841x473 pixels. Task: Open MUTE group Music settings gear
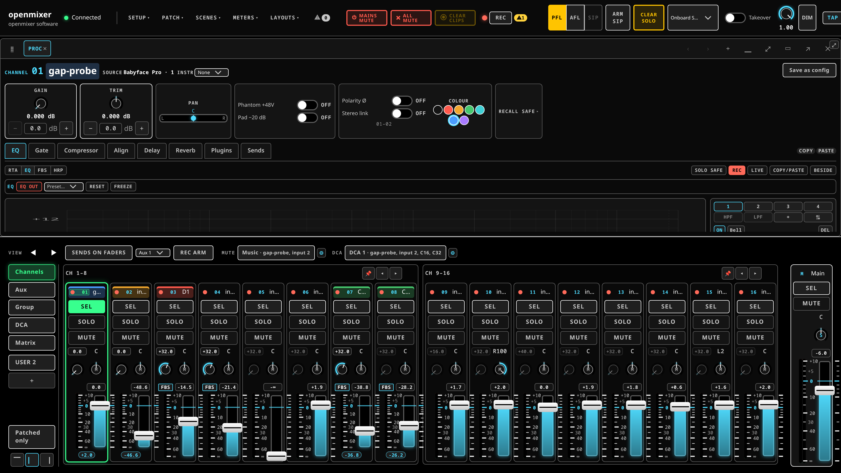click(x=321, y=253)
